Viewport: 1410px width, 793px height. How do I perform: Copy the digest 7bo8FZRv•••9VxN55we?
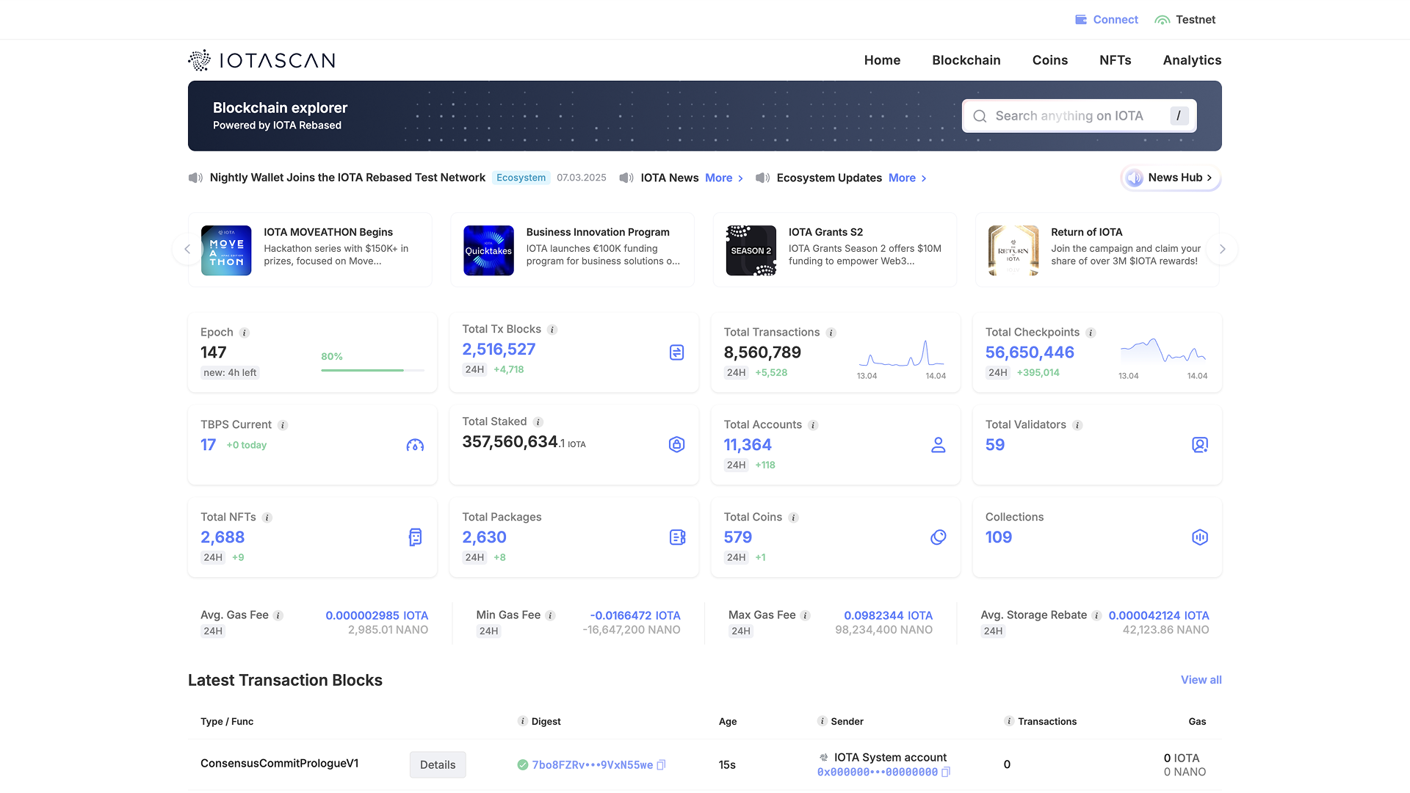[661, 765]
